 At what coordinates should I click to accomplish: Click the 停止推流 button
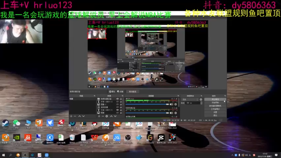[x=215, y=99]
